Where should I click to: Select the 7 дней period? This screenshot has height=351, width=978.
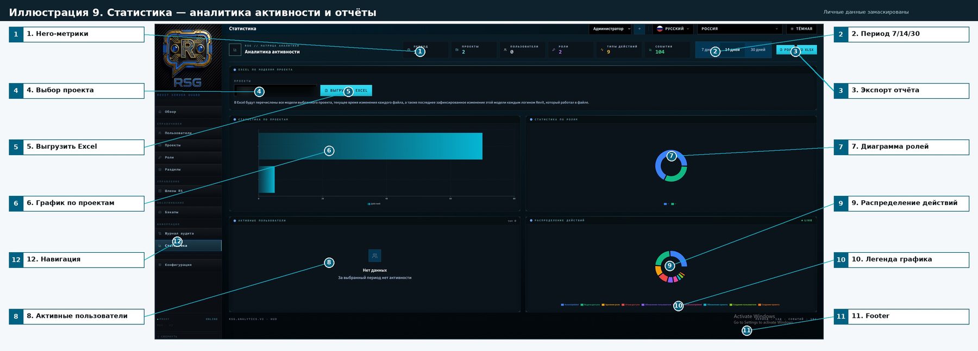pos(707,50)
